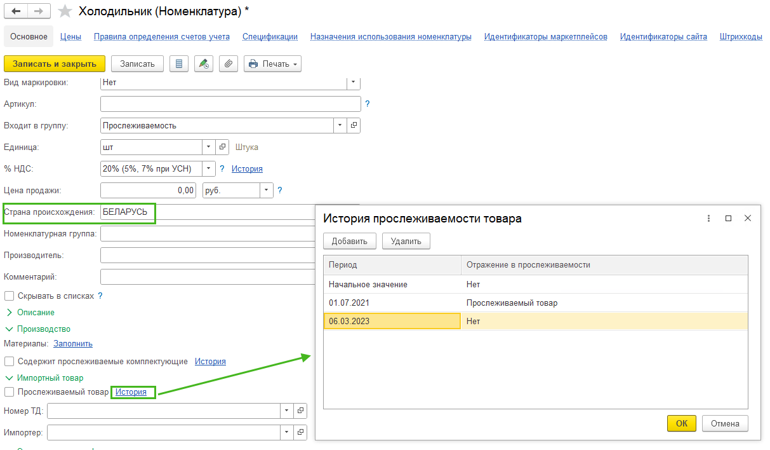770x450 pixels.
Task: Click Отмена in the history dialog
Action: tap(726, 423)
